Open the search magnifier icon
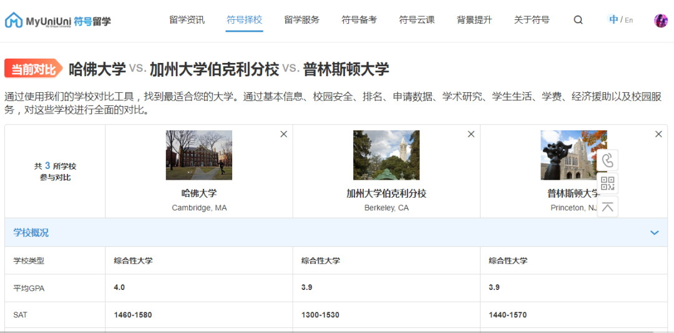 point(578,20)
